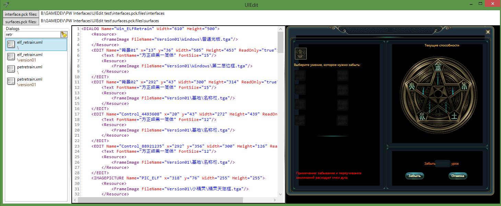Click the first empty skill slot in preview

300,75
